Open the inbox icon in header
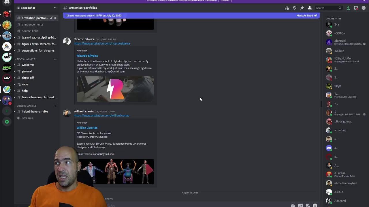This screenshot has height=207, width=369. (x=356, y=8)
